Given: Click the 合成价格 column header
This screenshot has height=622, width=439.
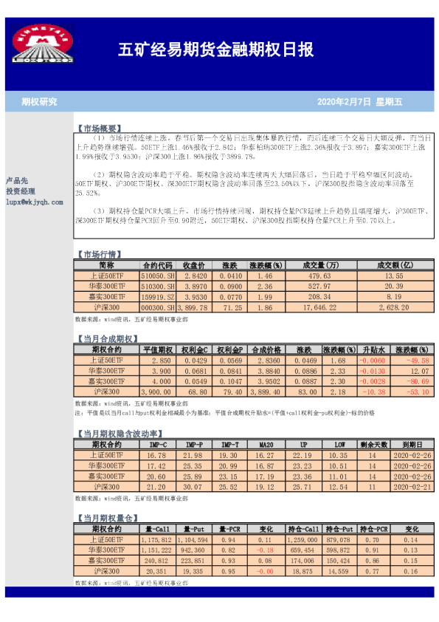Looking at the screenshot, I should [x=266, y=350].
